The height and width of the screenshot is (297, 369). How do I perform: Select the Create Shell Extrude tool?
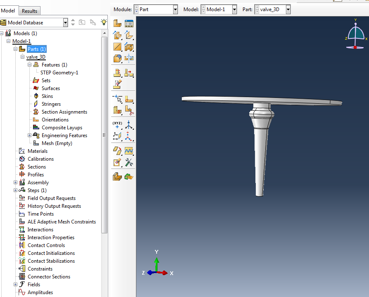click(129, 35)
